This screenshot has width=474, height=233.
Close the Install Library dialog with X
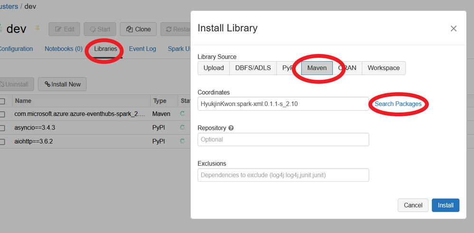coord(454,28)
